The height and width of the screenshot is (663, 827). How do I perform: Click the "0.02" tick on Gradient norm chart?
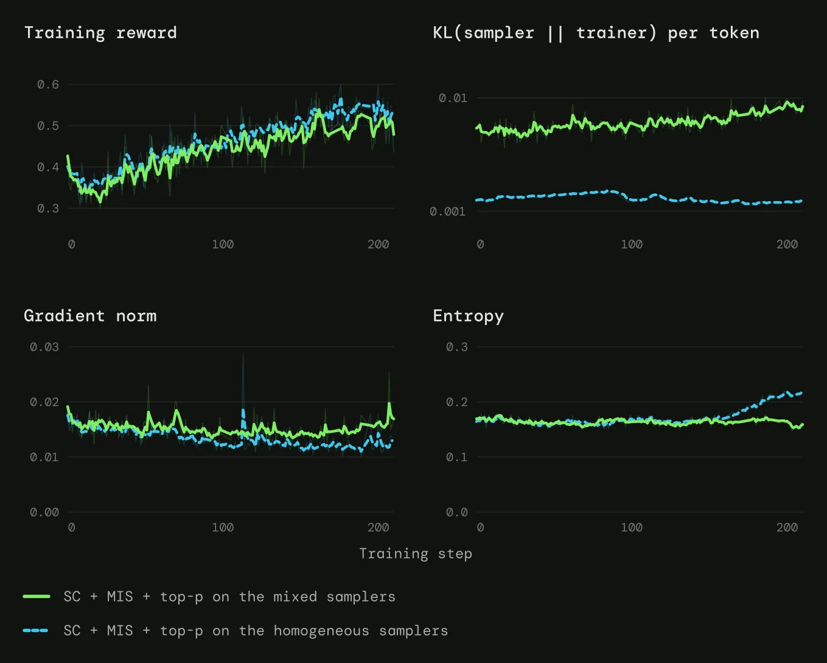coord(44,402)
